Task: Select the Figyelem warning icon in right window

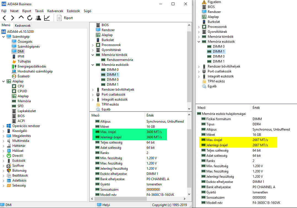Action: click(204, 2)
